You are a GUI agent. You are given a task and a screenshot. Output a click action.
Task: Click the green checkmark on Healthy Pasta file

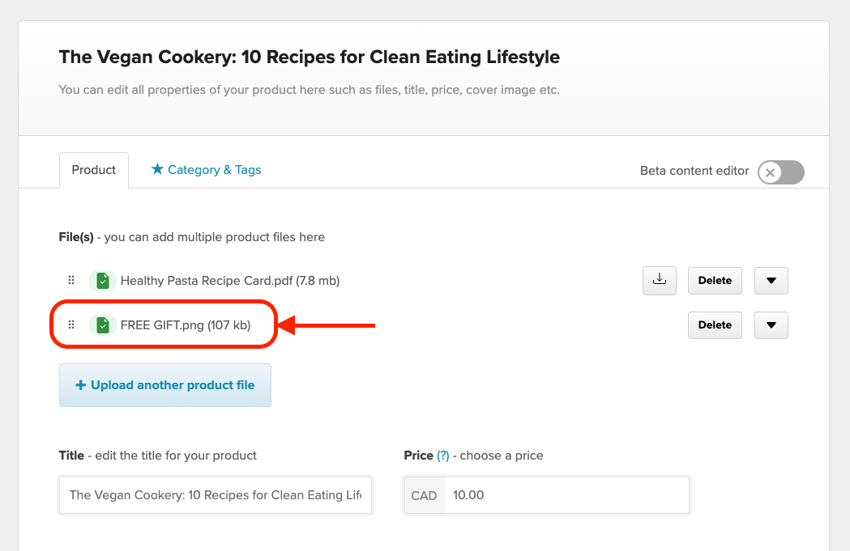point(103,280)
